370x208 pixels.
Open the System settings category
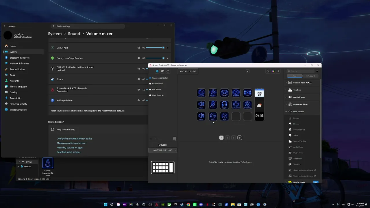coord(24,52)
